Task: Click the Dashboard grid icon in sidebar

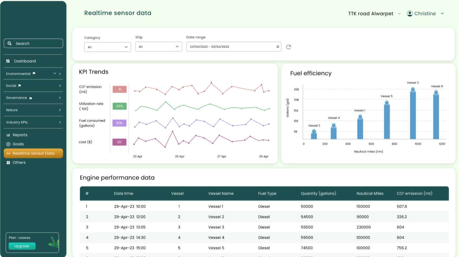Action: pos(8,61)
